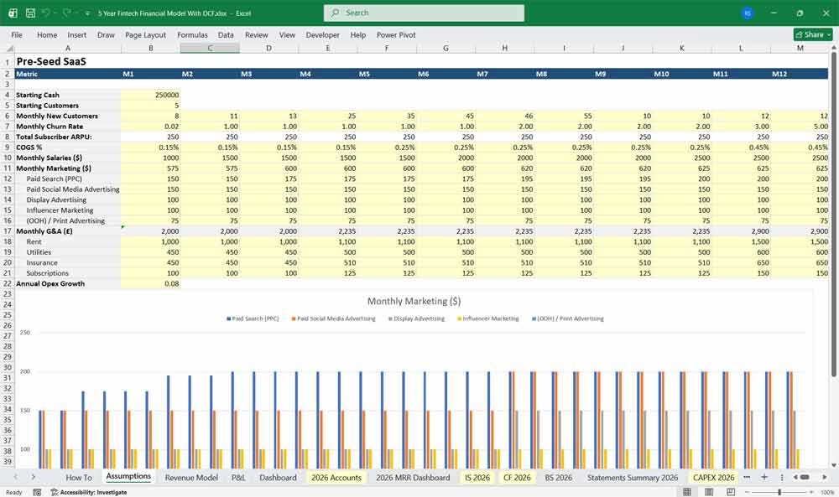This screenshot has width=839, height=497.
Task: Show more sheet tabs with ellipsis
Action: 747,477
